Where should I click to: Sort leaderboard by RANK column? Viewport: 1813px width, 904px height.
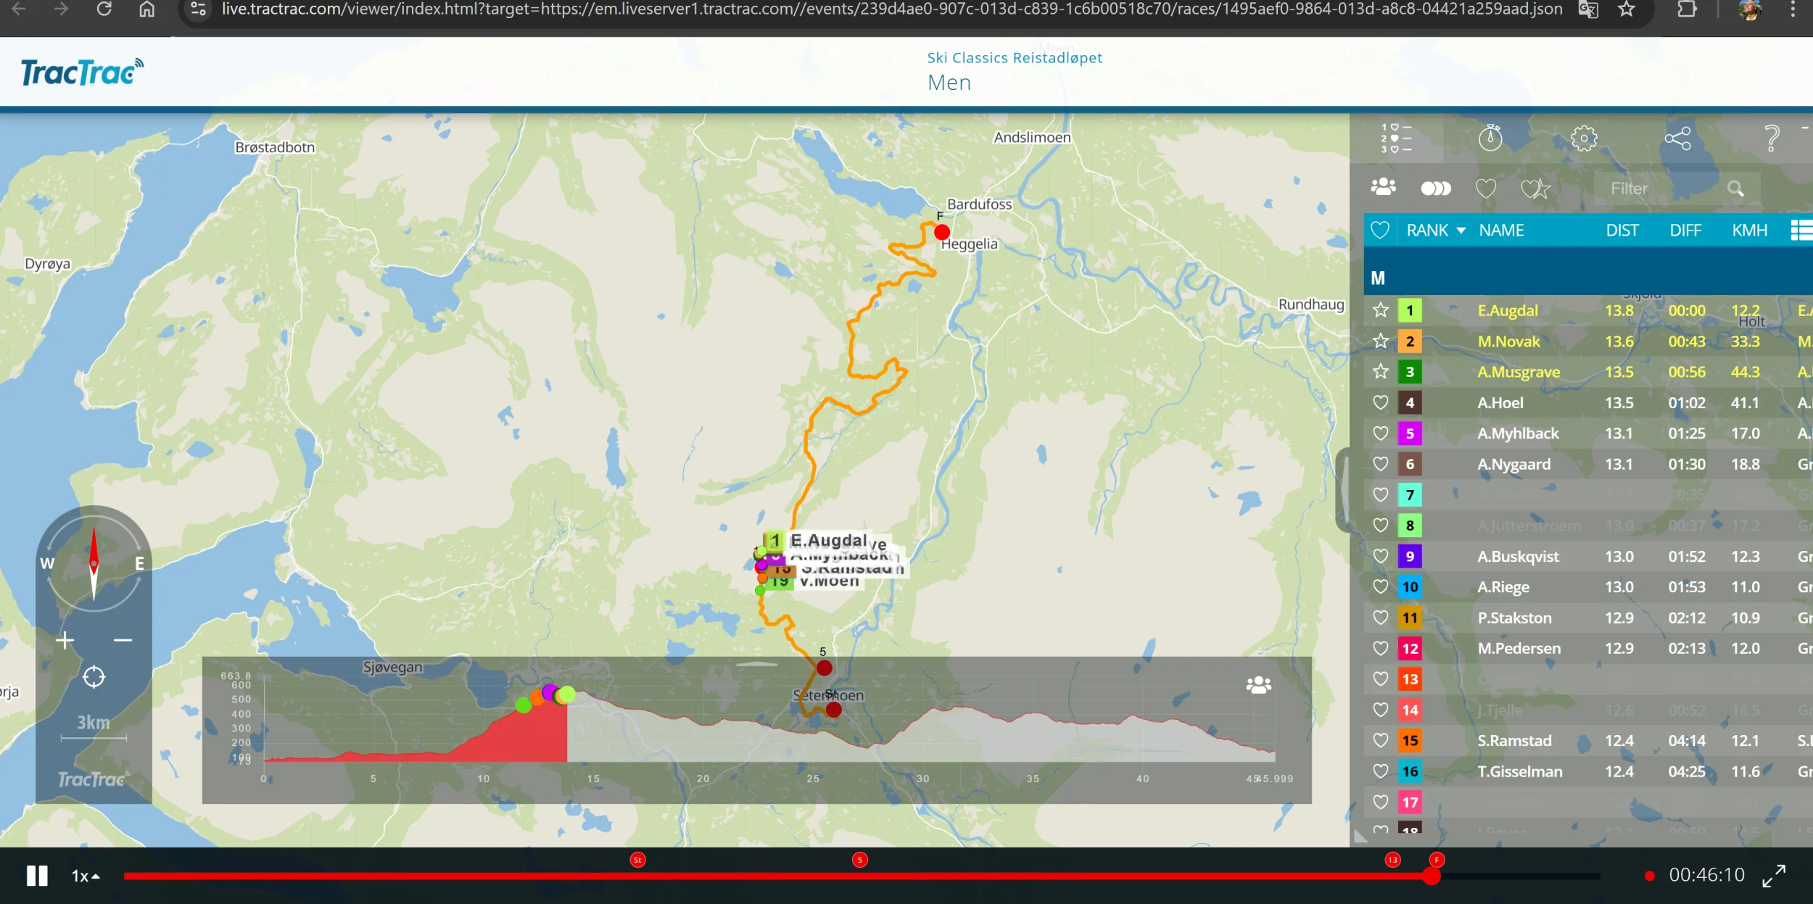point(1435,231)
